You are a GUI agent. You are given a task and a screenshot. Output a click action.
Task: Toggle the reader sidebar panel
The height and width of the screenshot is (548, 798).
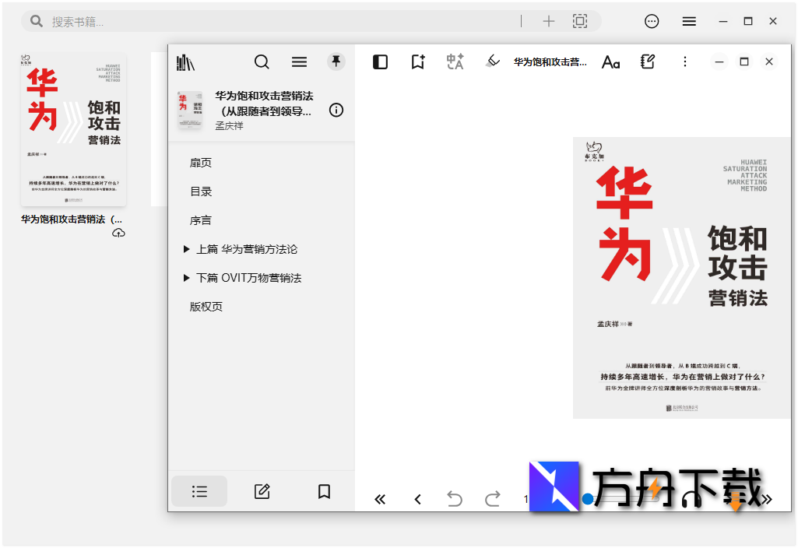380,61
